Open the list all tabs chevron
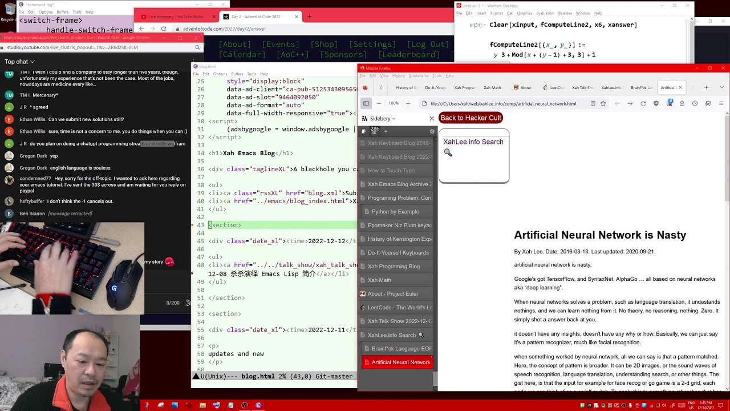The height and width of the screenshot is (411, 730). point(721,87)
